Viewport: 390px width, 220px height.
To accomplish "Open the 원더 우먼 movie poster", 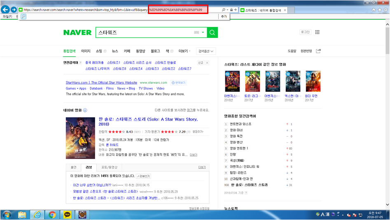I will (313, 81).
